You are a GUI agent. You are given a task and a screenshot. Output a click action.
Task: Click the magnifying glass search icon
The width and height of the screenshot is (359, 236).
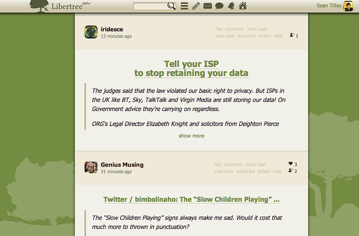(171, 6)
